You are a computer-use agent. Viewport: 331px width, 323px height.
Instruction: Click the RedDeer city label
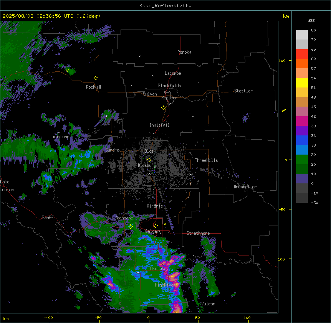pos(169,98)
